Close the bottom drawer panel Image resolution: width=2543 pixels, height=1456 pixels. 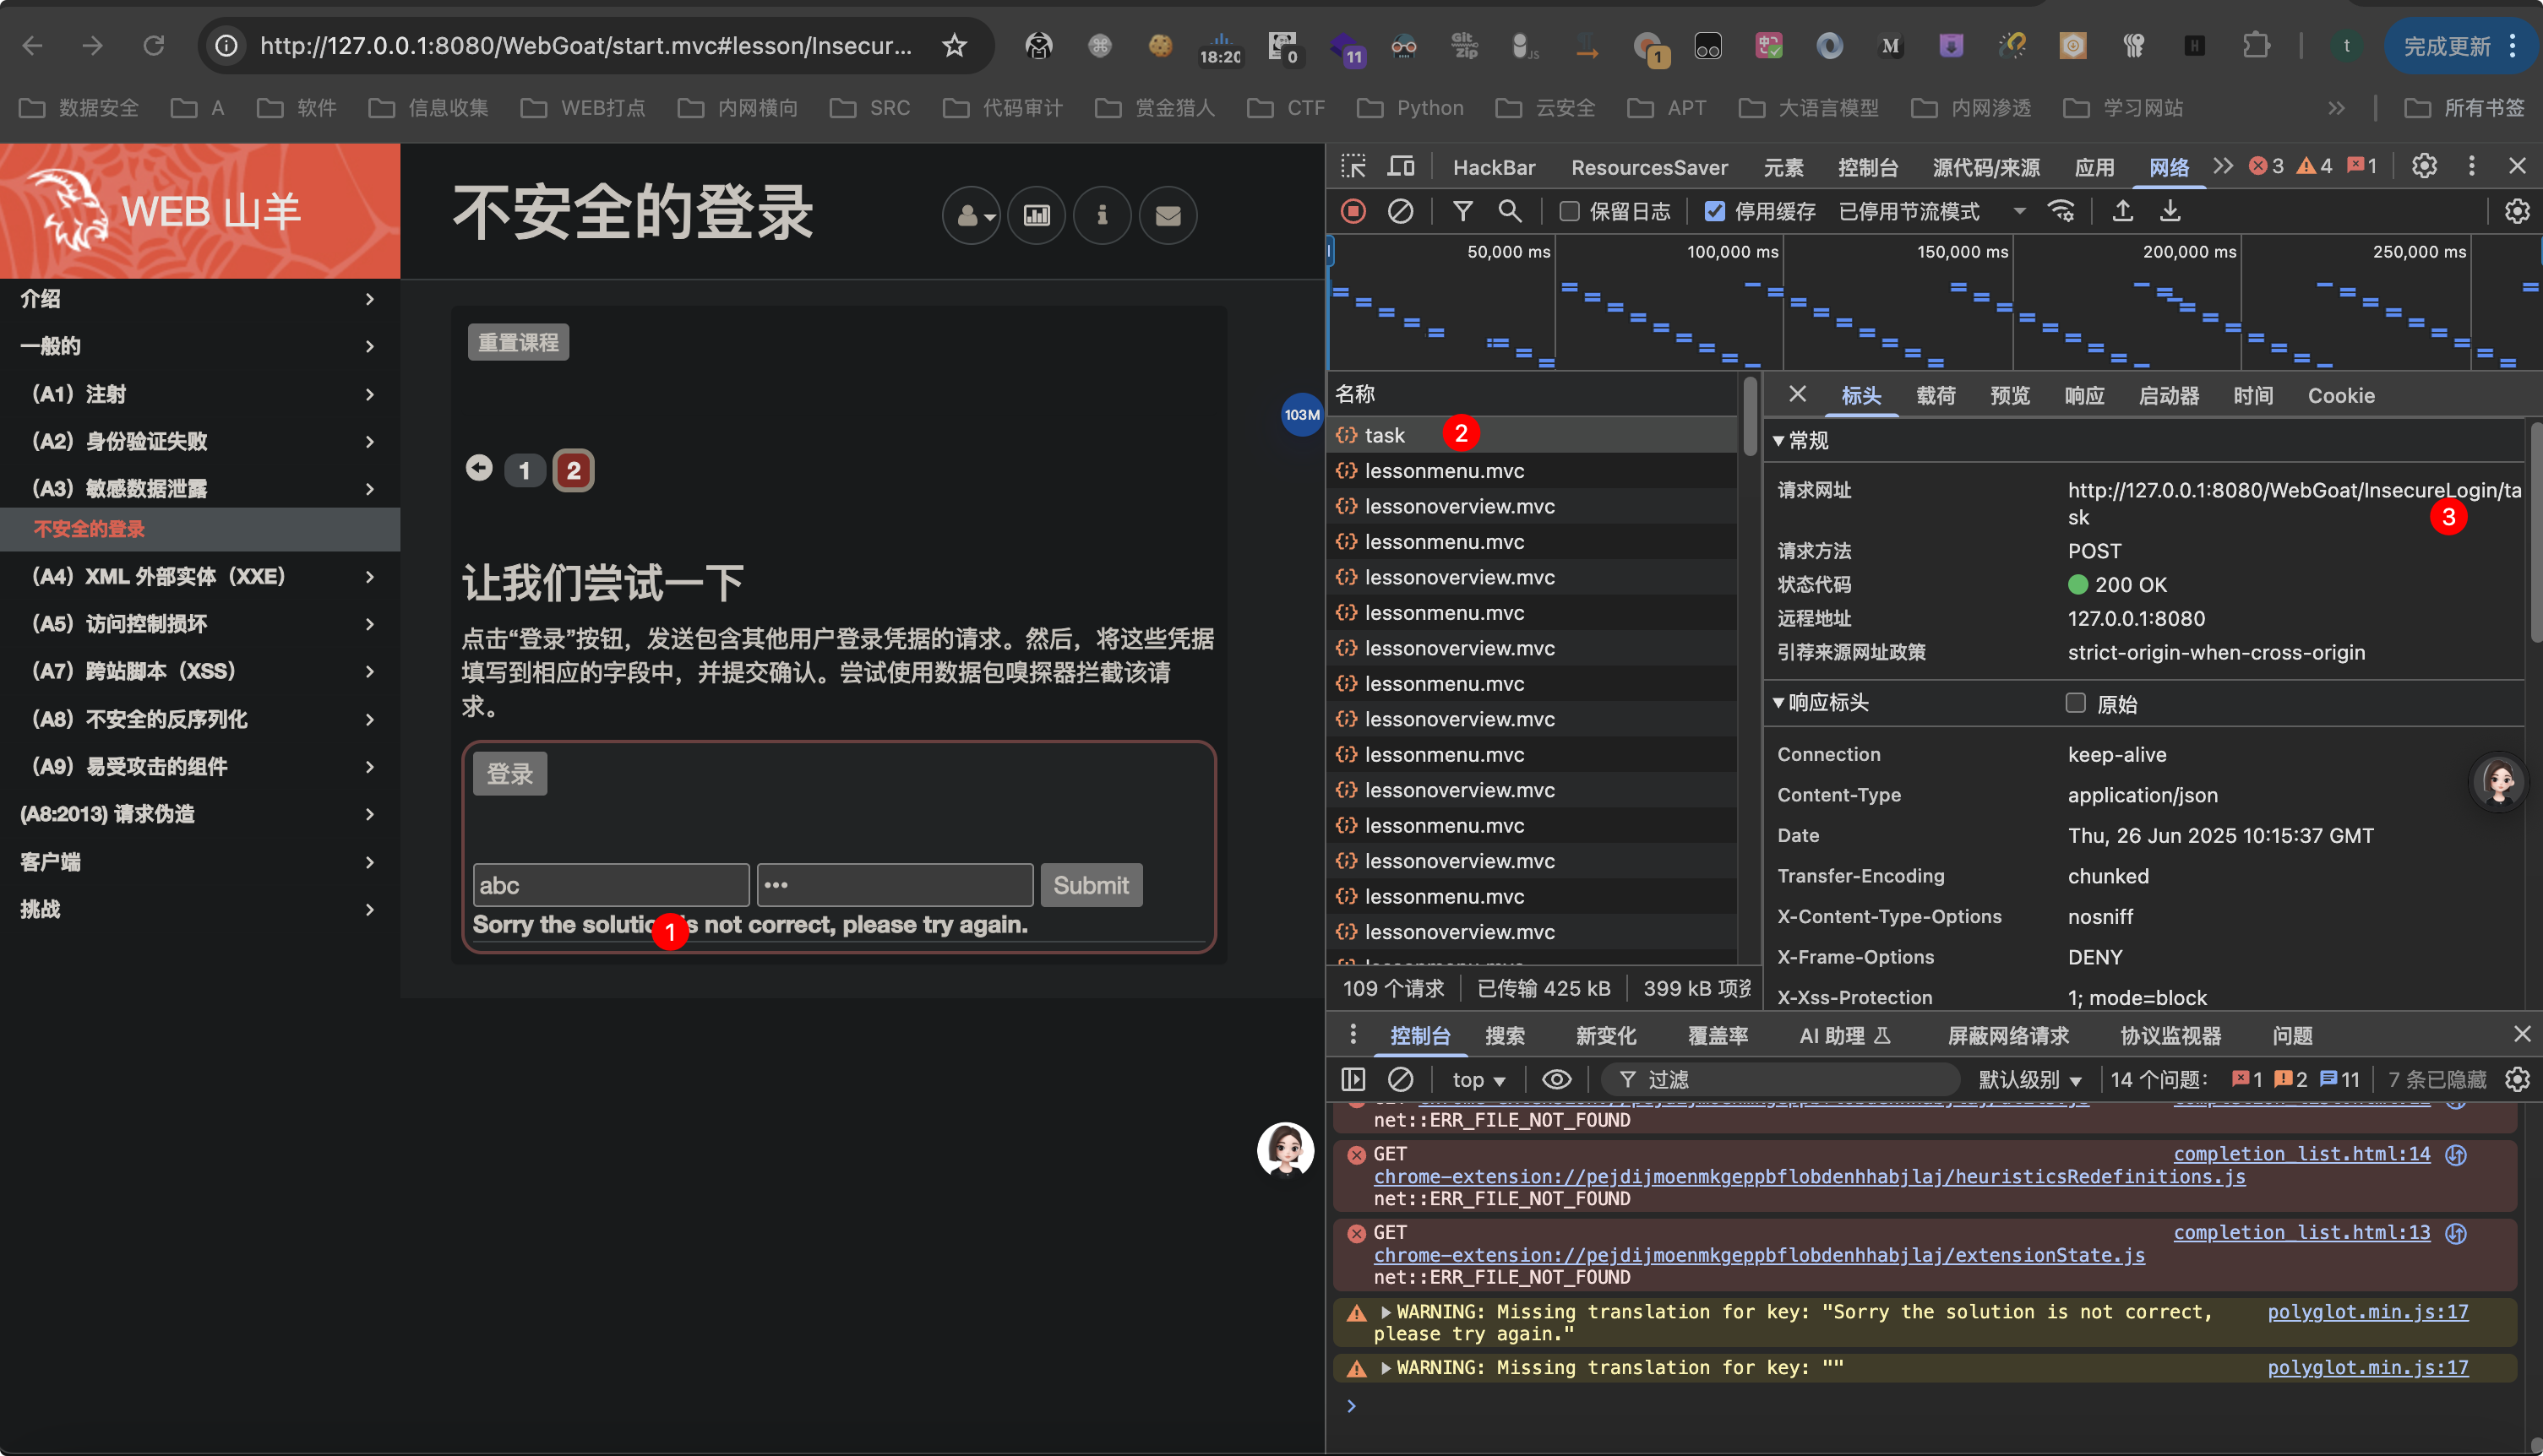coord(2522,1034)
